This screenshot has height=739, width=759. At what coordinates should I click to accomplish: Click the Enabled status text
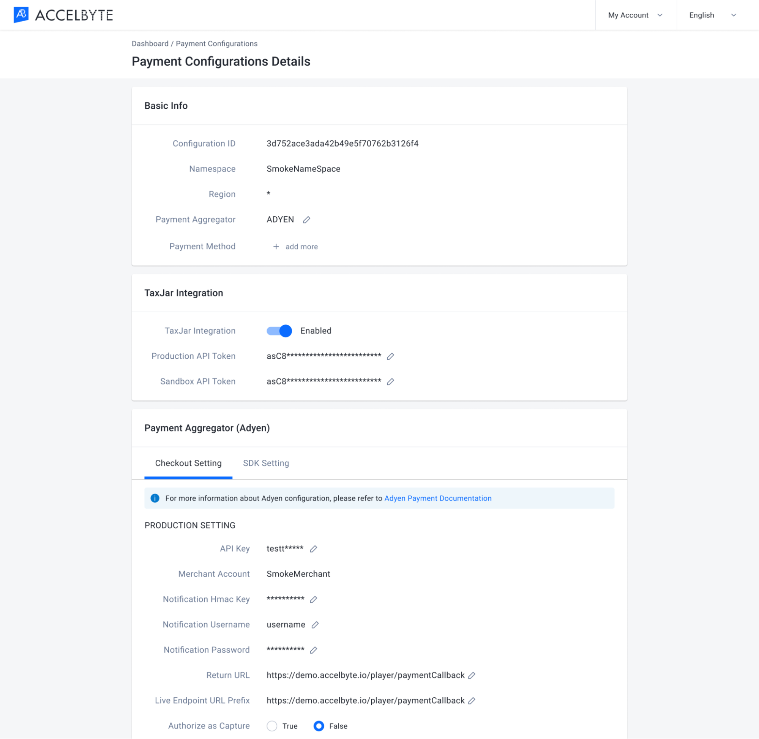(x=316, y=331)
